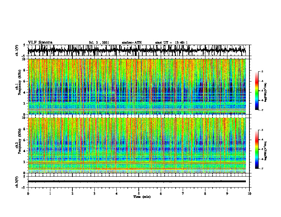This screenshot has width=281, height=217.
Task: Click the "5" tick on ch.1(V) axis
Action: (x=24, y=45)
